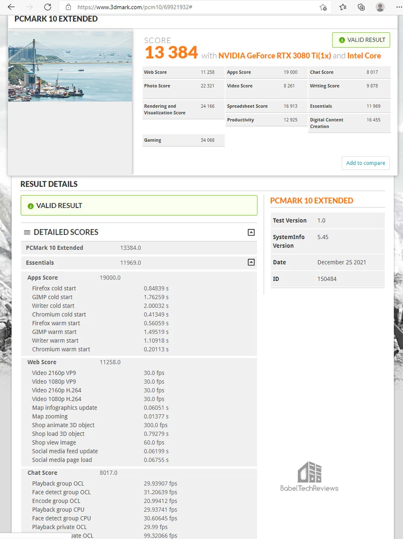Select the SystemInfo Version value 5.45
Viewport: 403px width, 539px height.
pyautogui.click(x=323, y=237)
